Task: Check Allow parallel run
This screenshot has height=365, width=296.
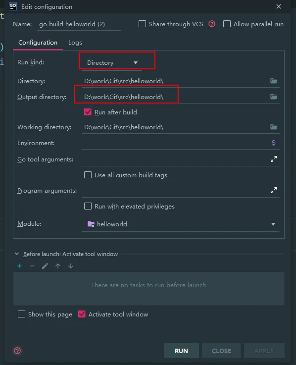Action: pyautogui.click(x=227, y=24)
